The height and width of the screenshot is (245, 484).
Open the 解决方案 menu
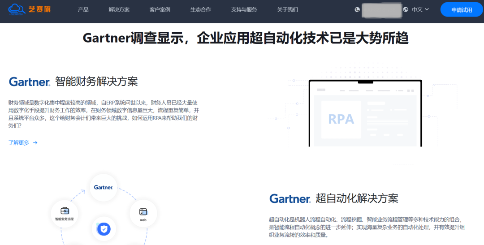[119, 9]
